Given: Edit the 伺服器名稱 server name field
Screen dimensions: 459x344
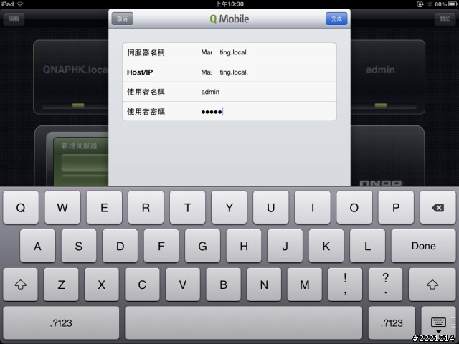Looking at the screenshot, I should point(229,52).
